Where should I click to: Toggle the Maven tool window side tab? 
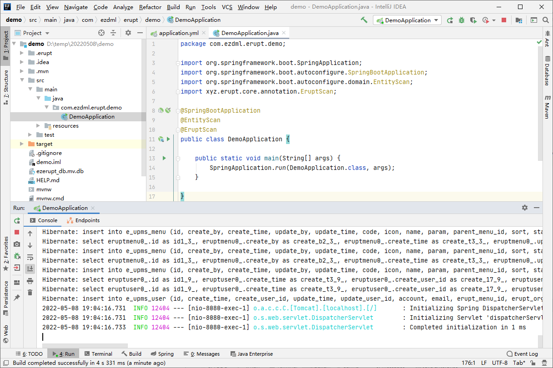547,107
